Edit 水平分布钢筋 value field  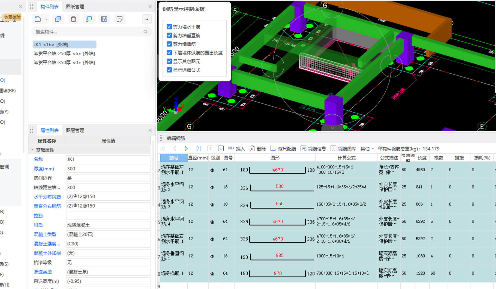[x=108, y=197]
